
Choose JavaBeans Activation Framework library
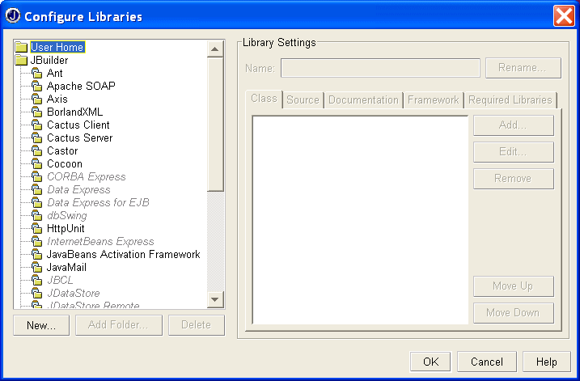pos(123,255)
